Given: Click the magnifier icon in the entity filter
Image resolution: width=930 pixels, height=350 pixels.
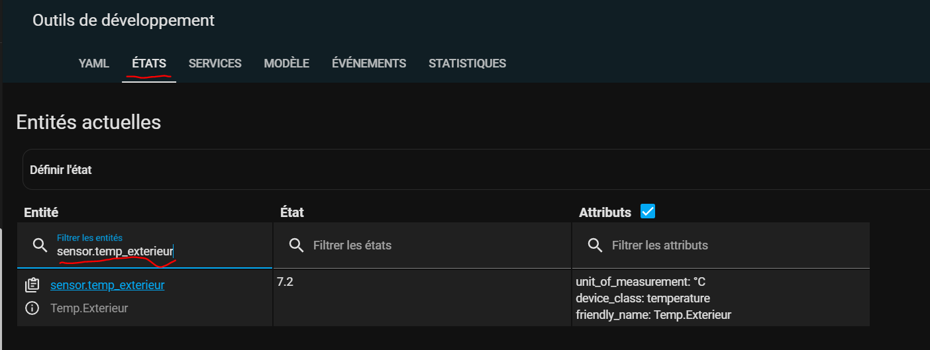Looking at the screenshot, I should click(x=40, y=245).
